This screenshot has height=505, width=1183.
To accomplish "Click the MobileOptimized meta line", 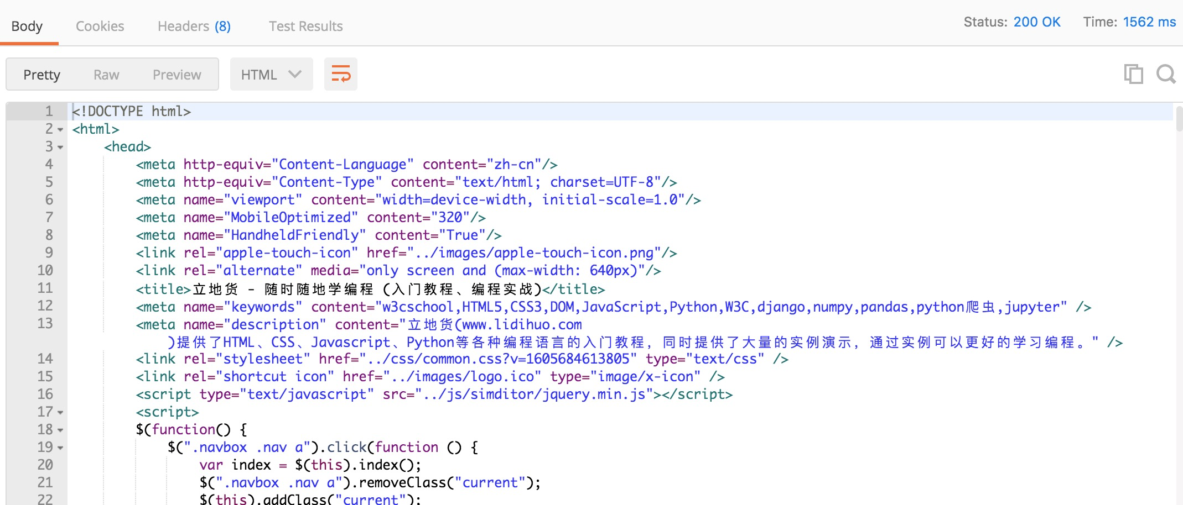I will (311, 218).
